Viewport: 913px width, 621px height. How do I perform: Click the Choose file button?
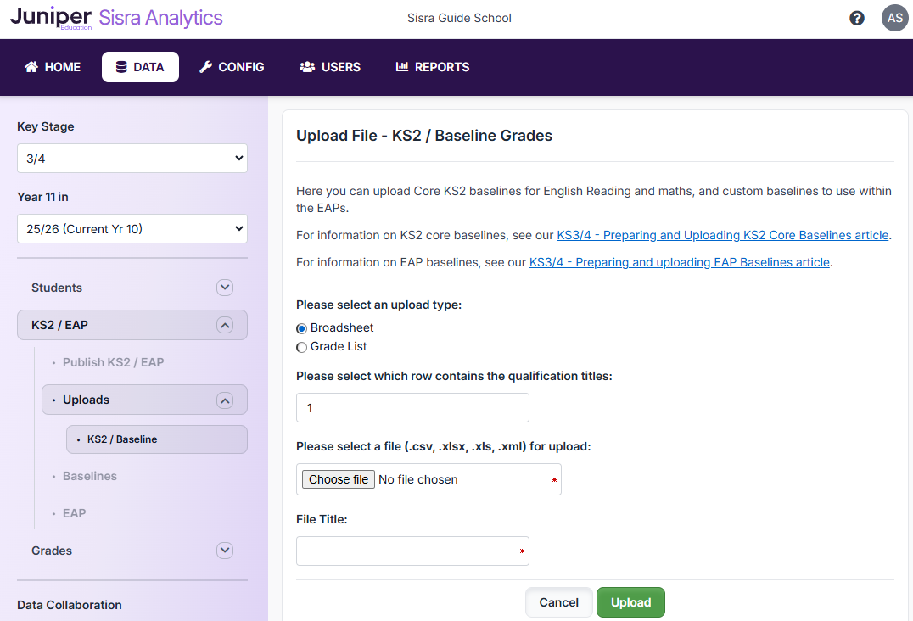(339, 479)
